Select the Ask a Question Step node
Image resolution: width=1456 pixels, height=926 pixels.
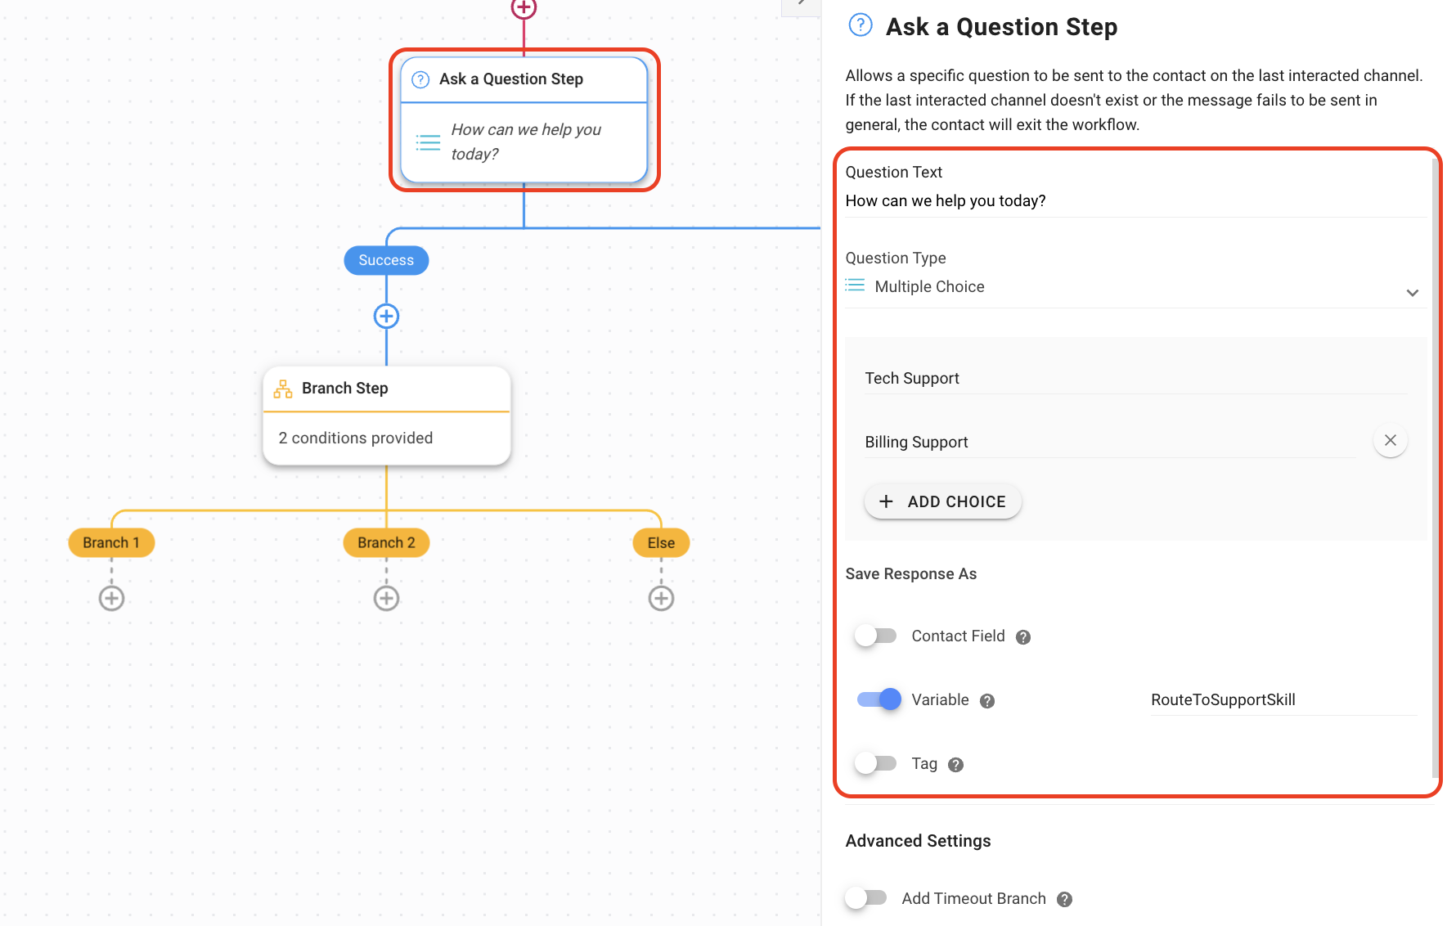point(524,119)
